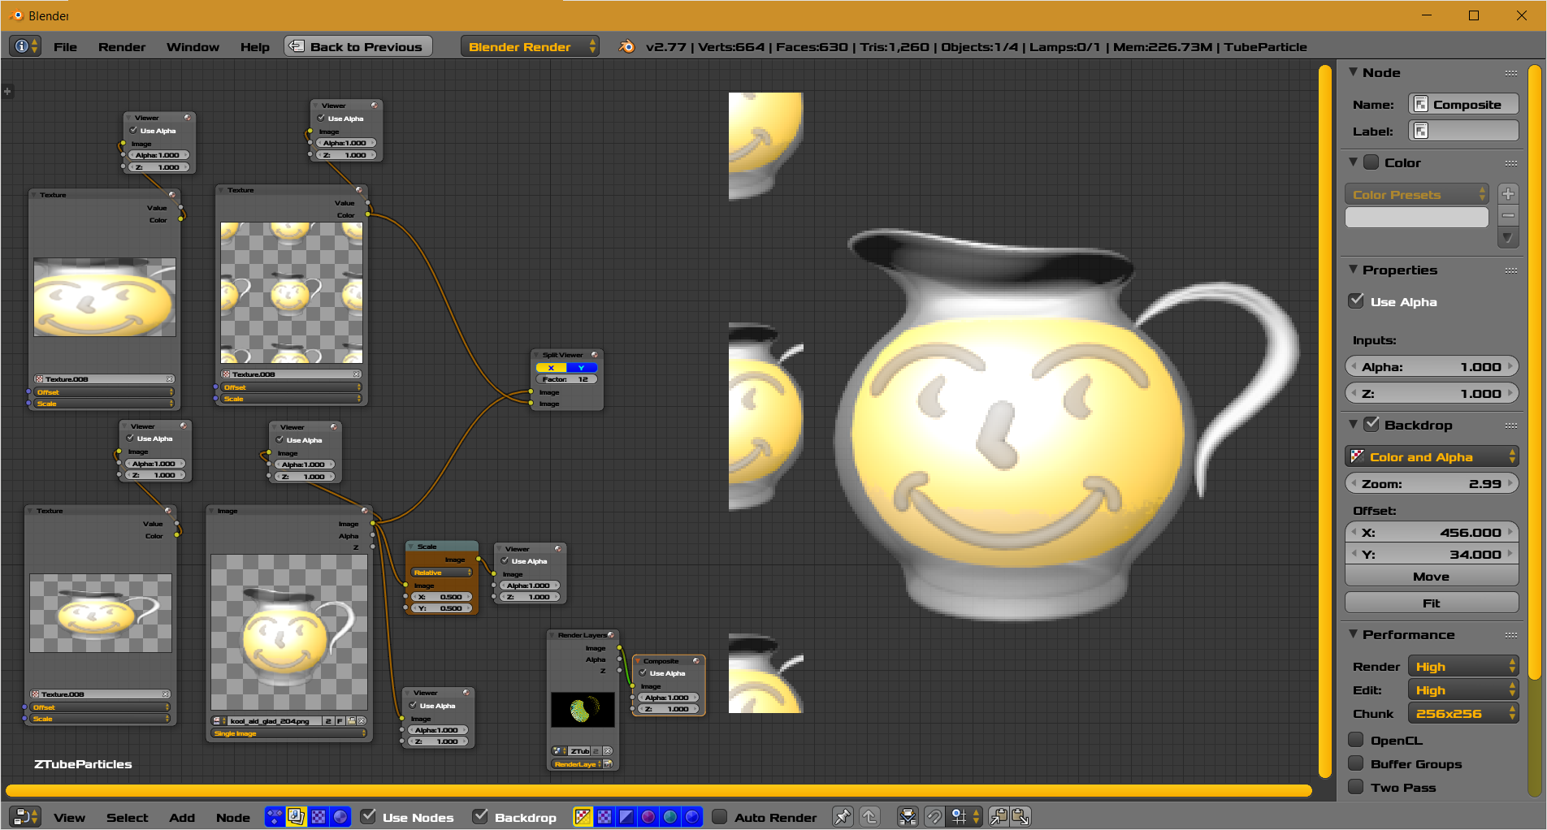The height and width of the screenshot is (830, 1547).
Task: Open the Add menu in node editor
Action: tap(182, 817)
